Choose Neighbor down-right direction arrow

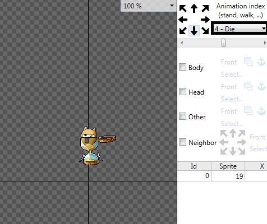point(242,151)
